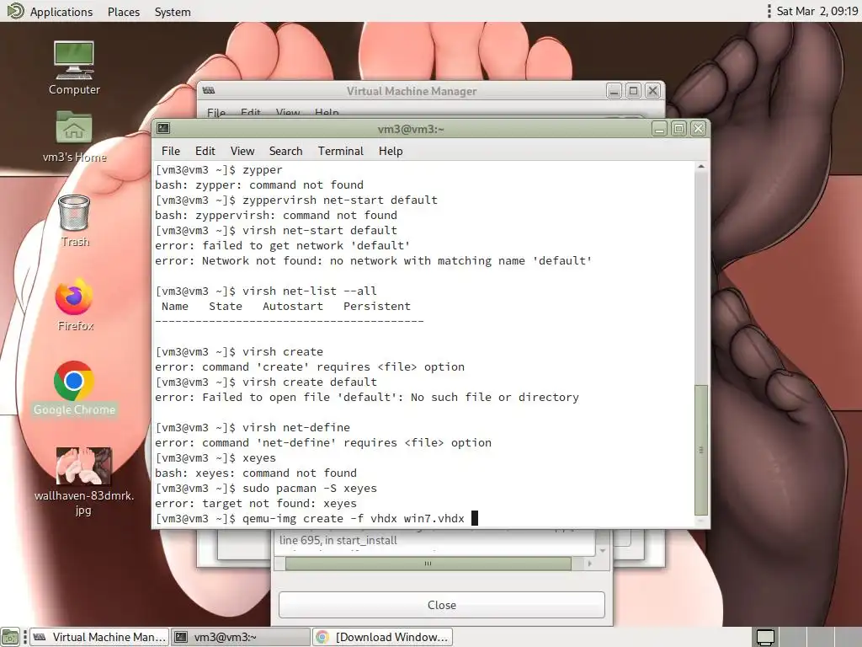Open the terminal Search menu
Screen dimensions: 862x647
pyautogui.click(x=286, y=151)
